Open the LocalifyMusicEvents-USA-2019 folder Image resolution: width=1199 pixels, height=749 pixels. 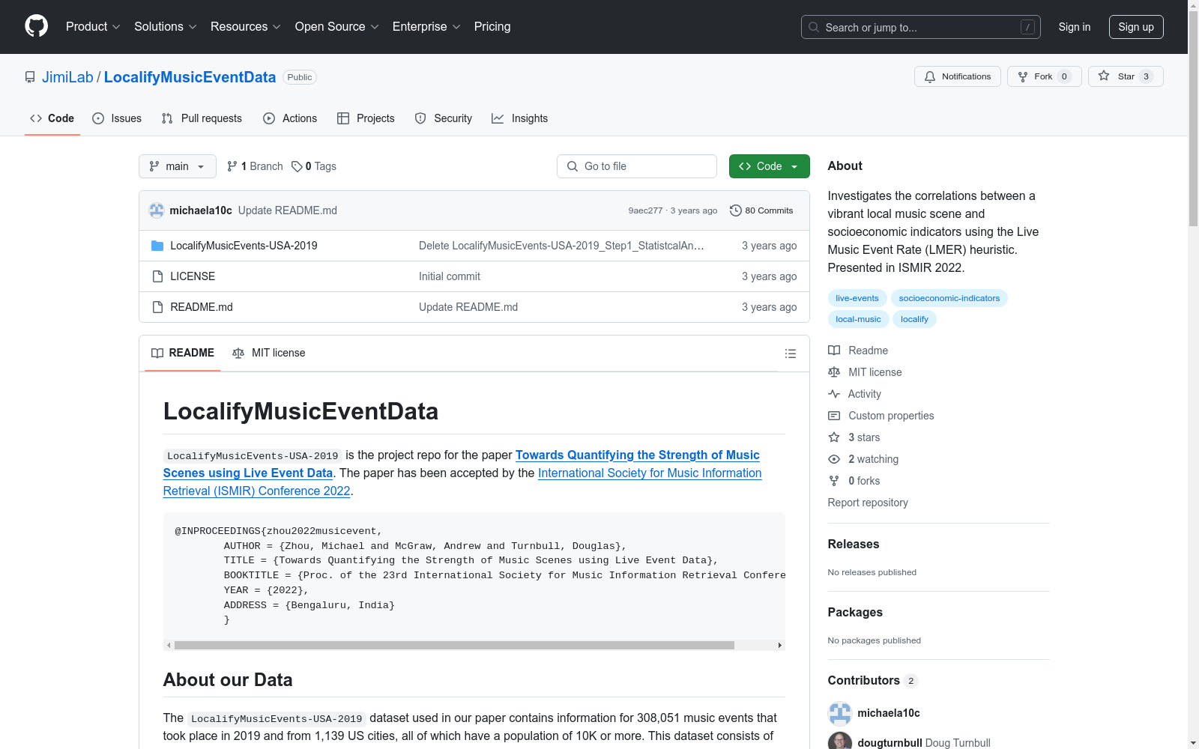click(x=244, y=246)
